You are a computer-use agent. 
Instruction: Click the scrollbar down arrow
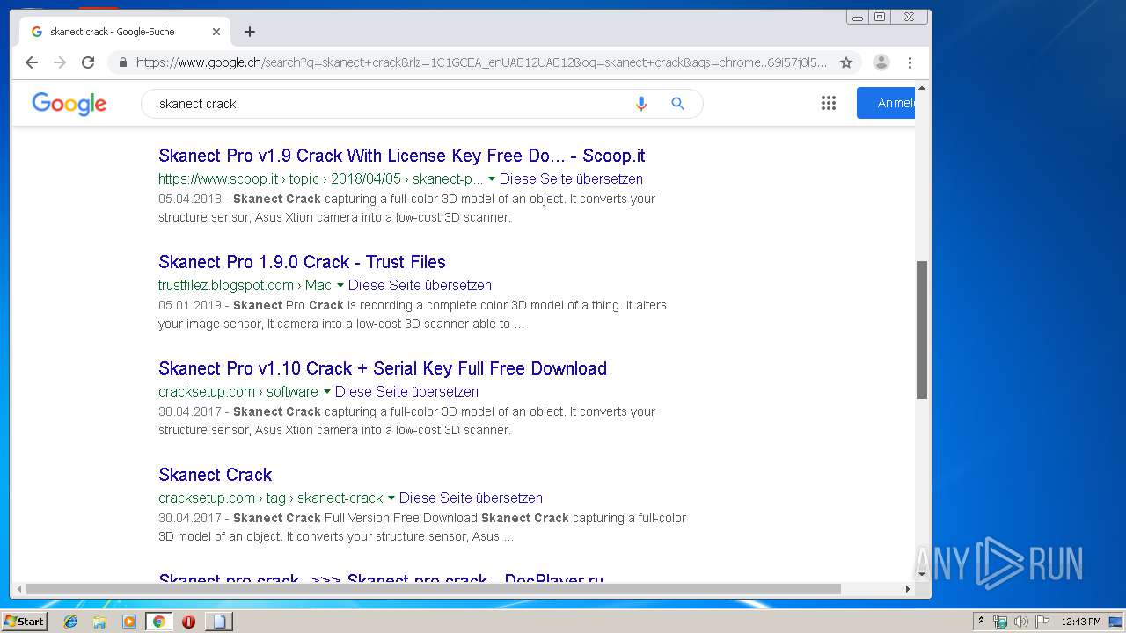click(x=922, y=575)
